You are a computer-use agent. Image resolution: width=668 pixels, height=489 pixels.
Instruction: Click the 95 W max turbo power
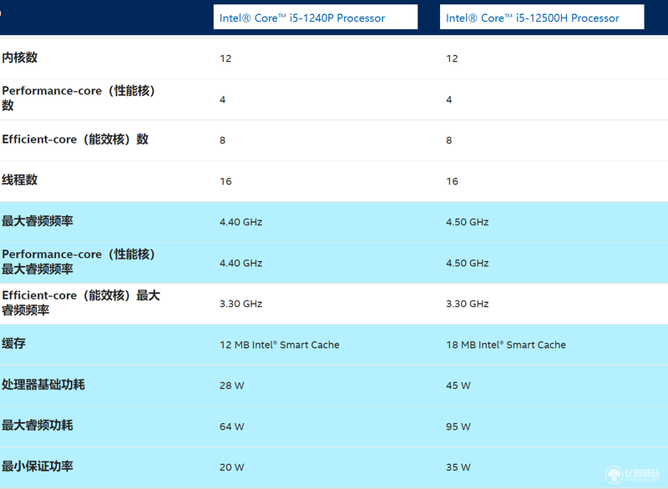pyautogui.click(x=458, y=426)
